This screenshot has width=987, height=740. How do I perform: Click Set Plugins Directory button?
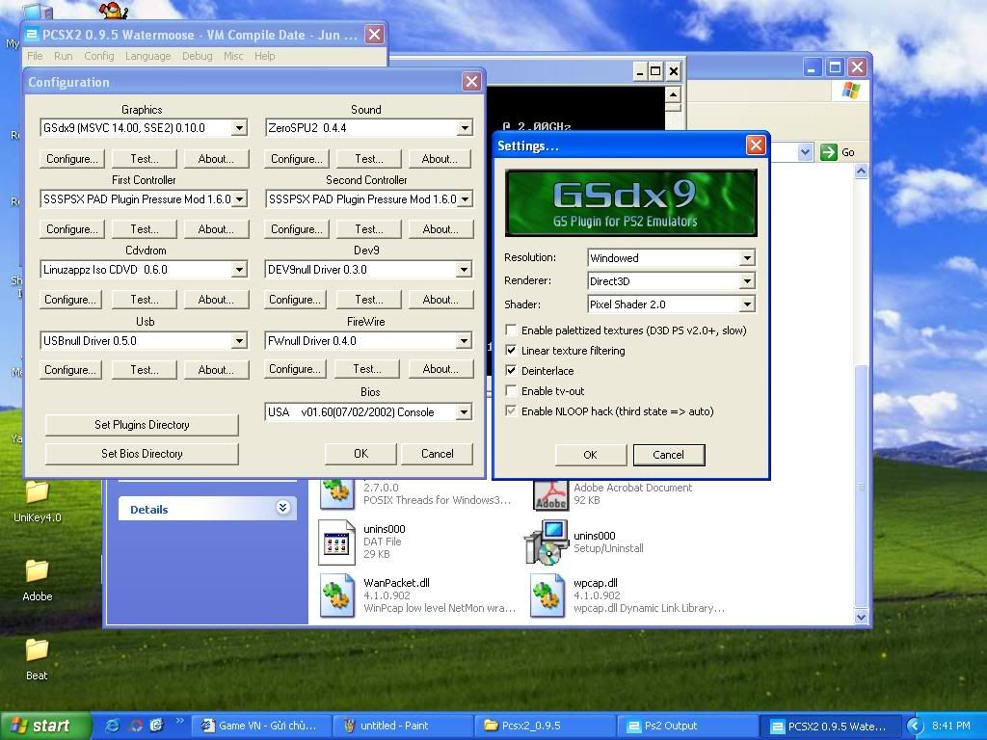142,425
